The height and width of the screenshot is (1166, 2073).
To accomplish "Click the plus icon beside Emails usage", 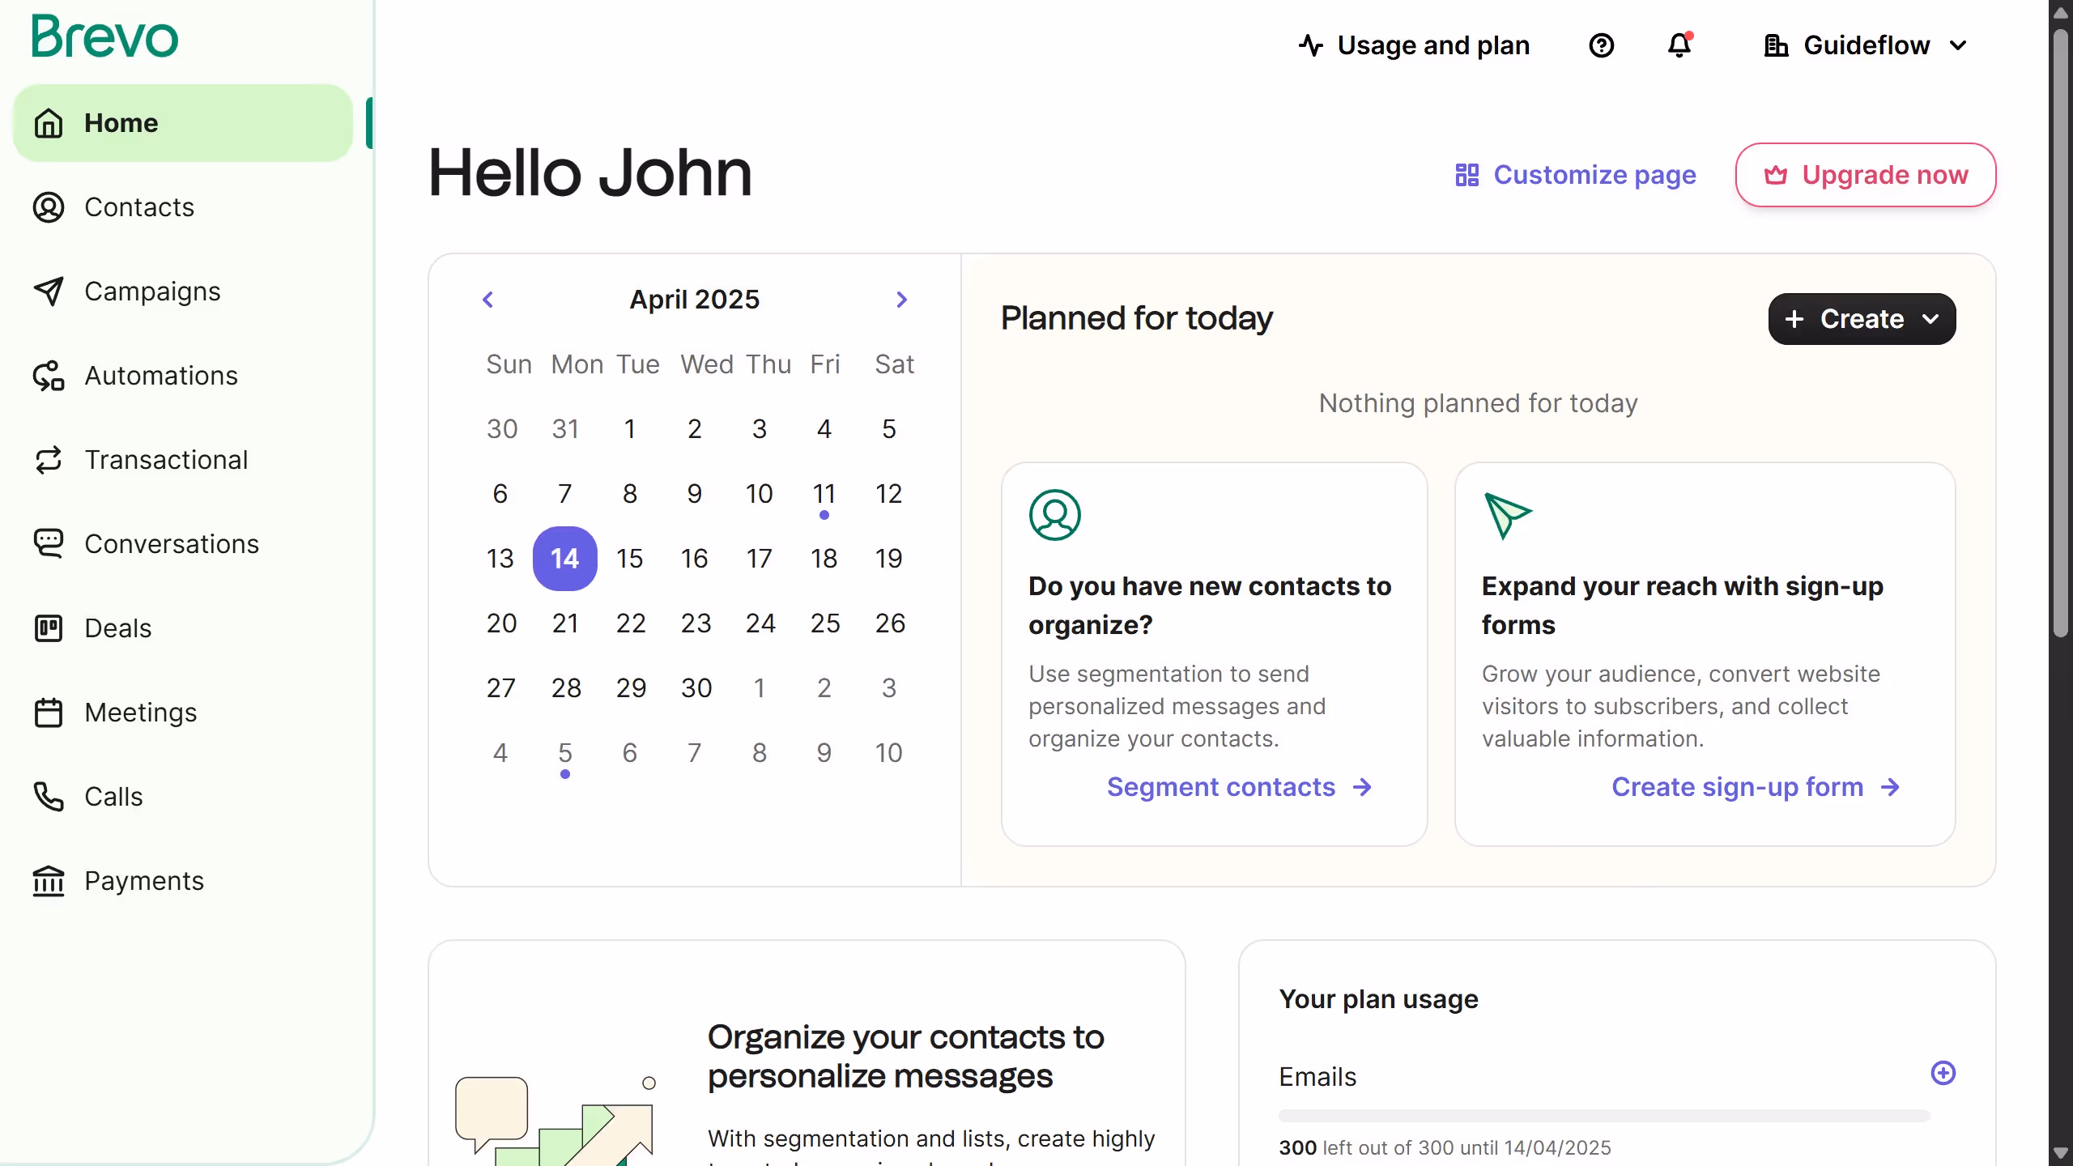I will tap(1943, 1073).
